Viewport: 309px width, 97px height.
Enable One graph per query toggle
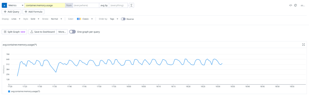point(73,32)
